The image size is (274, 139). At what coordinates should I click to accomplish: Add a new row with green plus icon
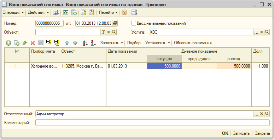point(8,43)
